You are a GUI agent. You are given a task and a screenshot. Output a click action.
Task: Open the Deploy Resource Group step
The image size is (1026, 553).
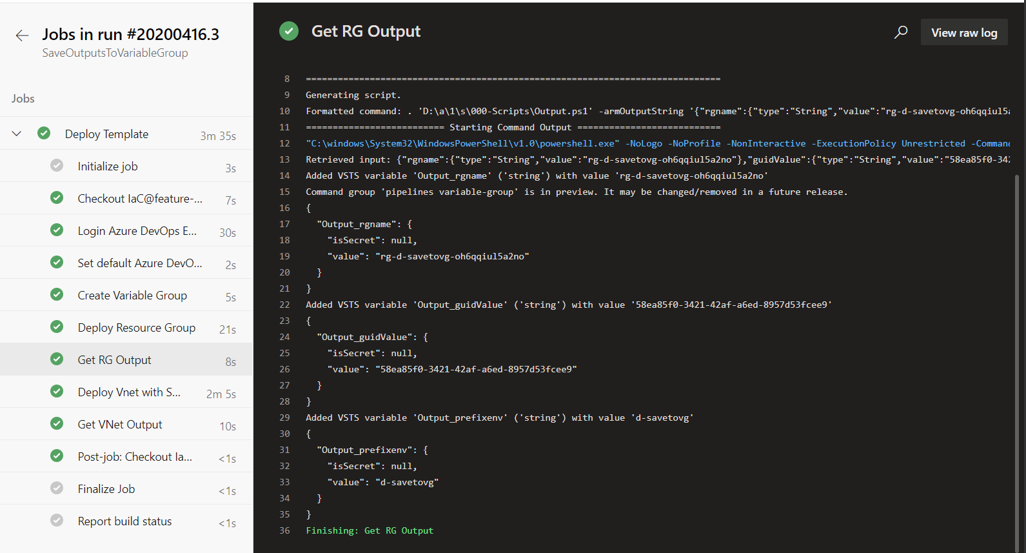(136, 328)
